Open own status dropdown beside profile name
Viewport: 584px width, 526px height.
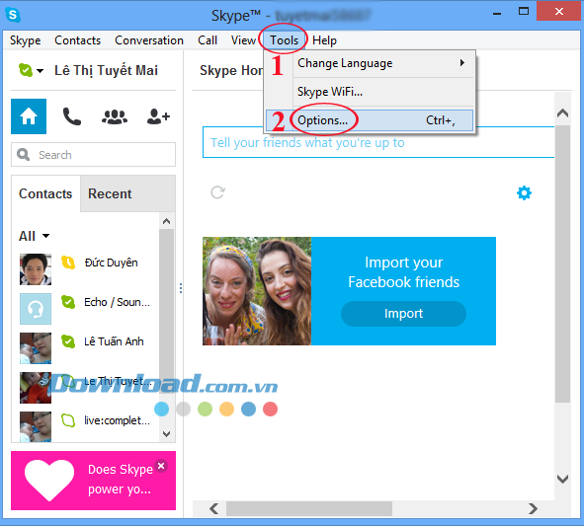(x=31, y=70)
